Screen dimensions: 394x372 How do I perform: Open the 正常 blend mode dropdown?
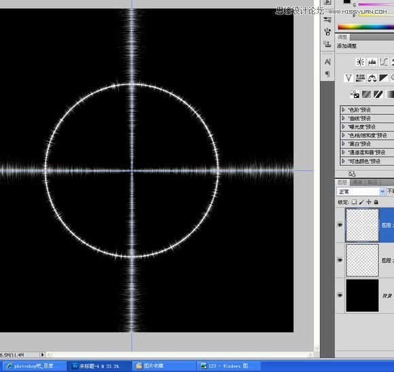[361, 192]
